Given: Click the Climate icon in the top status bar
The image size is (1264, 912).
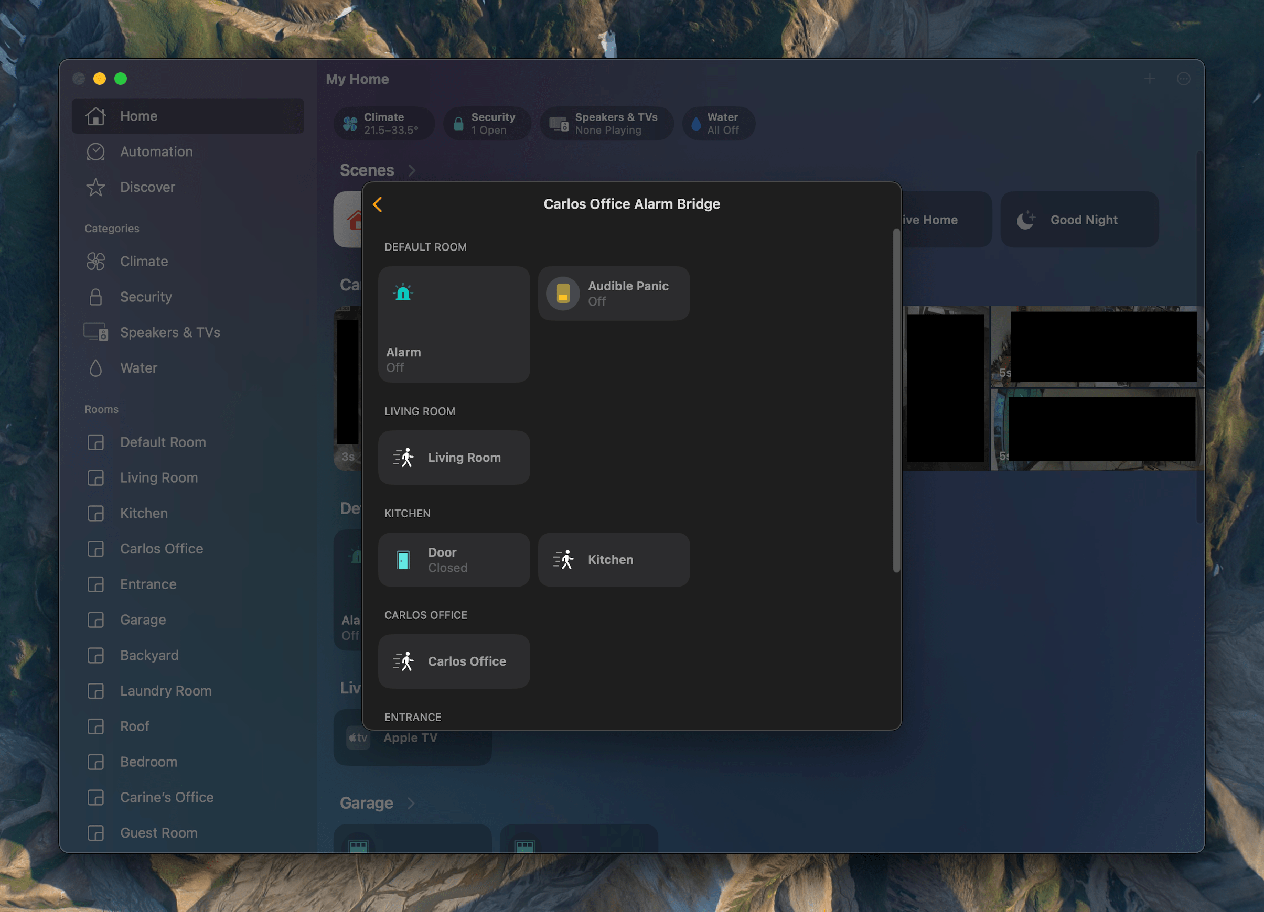Looking at the screenshot, I should (x=350, y=124).
